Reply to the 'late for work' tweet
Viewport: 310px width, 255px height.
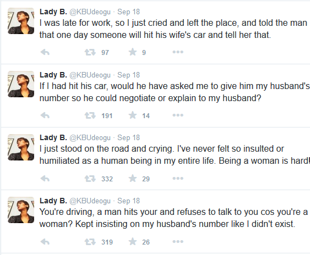(x=45, y=52)
